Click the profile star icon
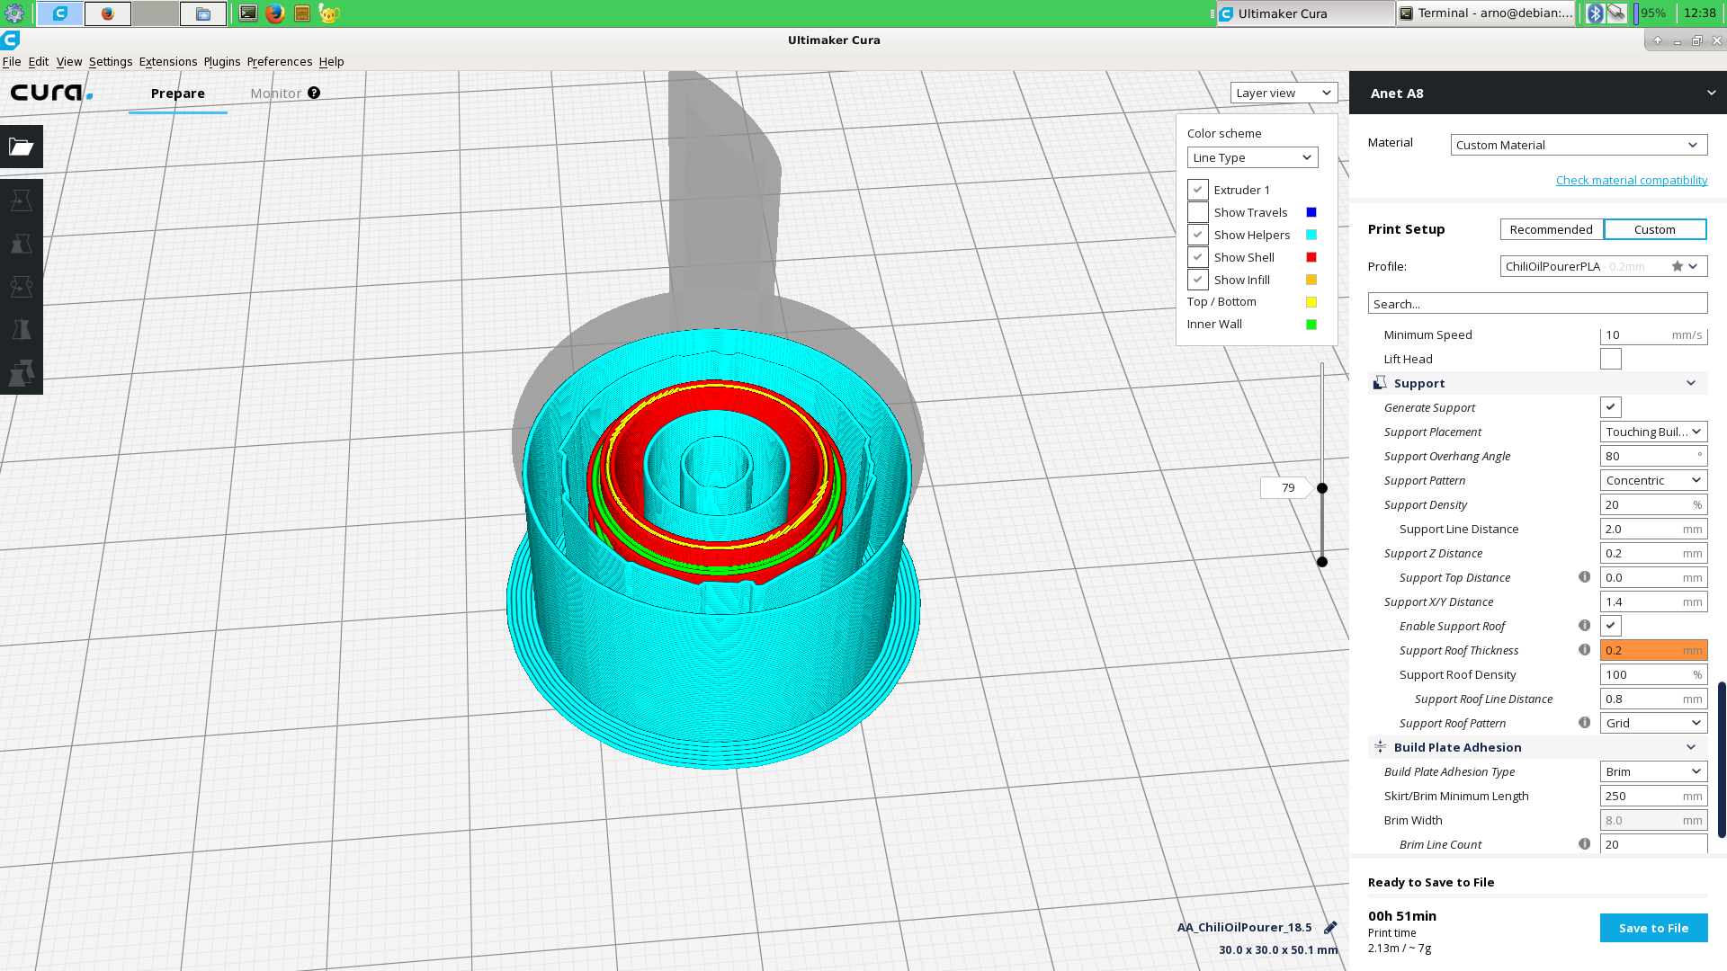 (x=1678, y=266)
